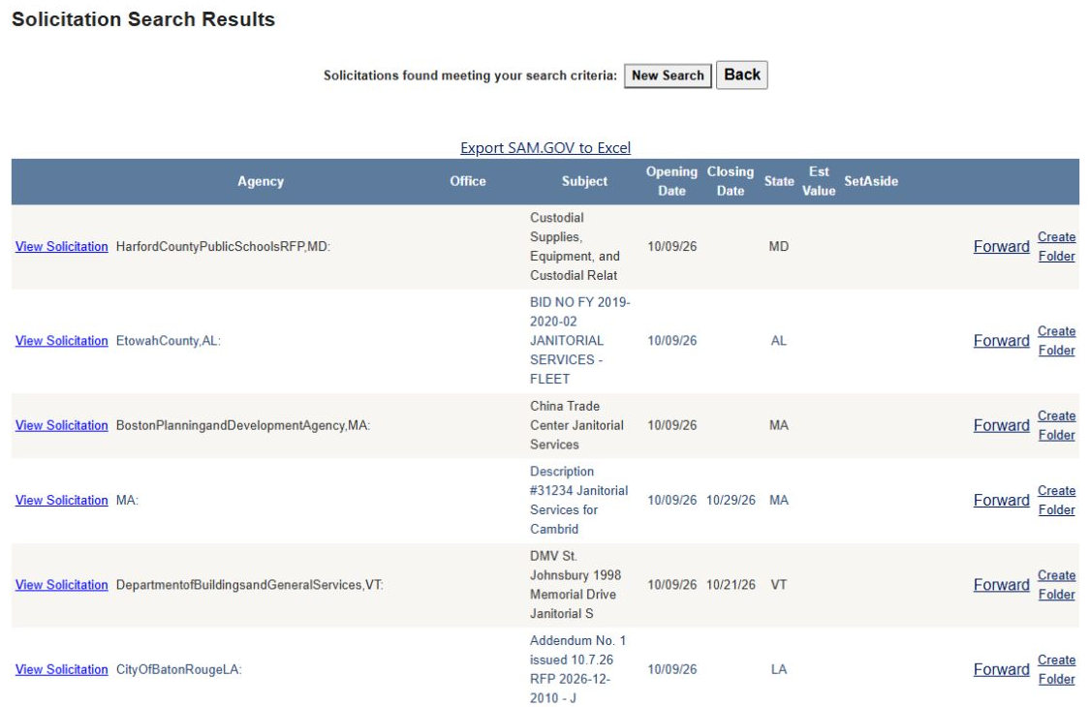This screenshot has width=1090, height=707.
Task: Forward the China Trade Center solicitation
Action: point(1001,425)
